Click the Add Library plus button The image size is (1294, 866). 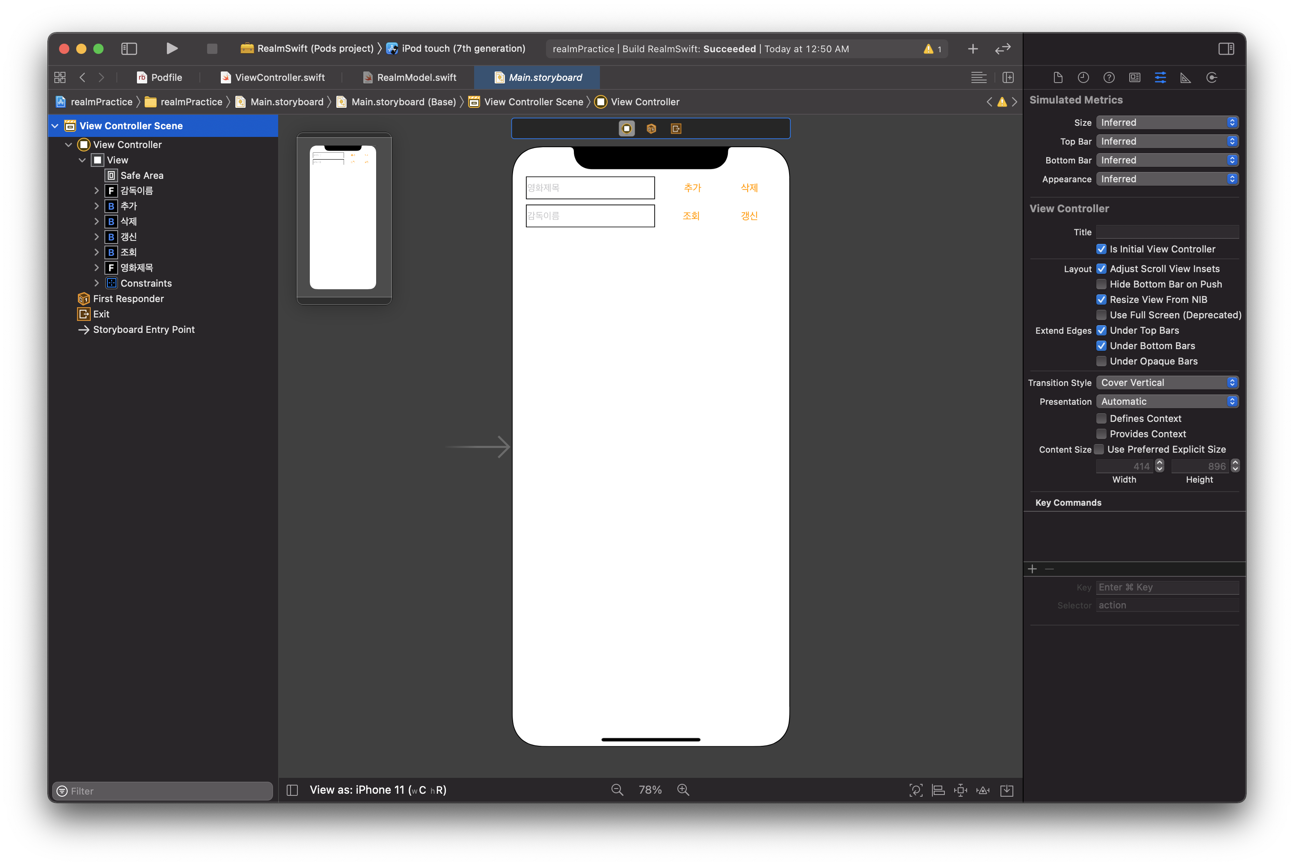[x=973, y=49]
